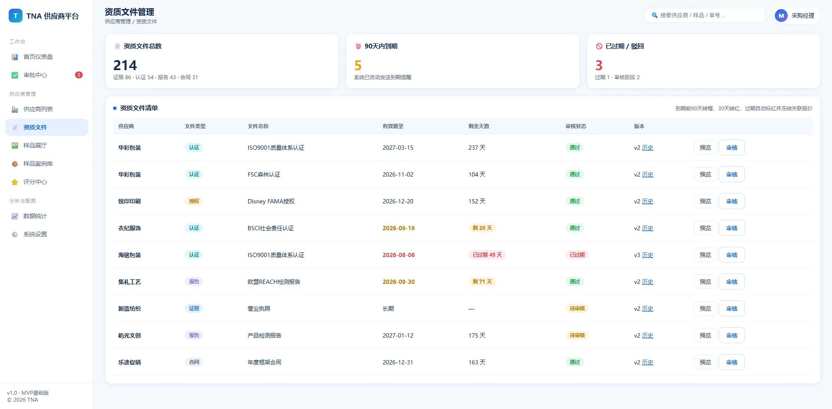Open 样品案例库 menu item

pos(46,164)
